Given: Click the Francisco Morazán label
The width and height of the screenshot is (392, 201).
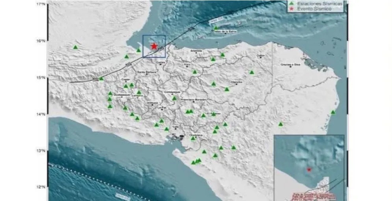Looking at the screenshot, I should (x=193, y=100).
